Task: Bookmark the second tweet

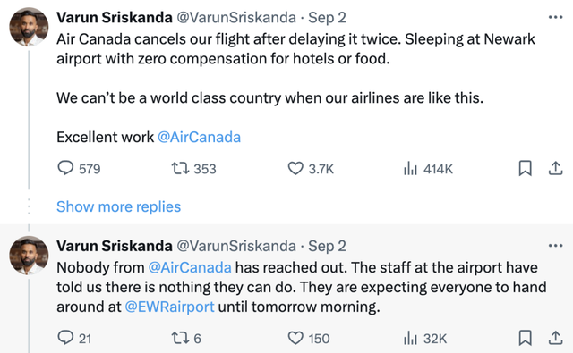Action: (x=526, y=338)
